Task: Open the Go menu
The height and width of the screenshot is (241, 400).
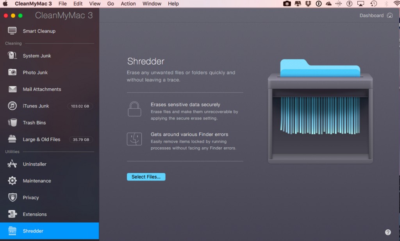Action: click(111, 4)
